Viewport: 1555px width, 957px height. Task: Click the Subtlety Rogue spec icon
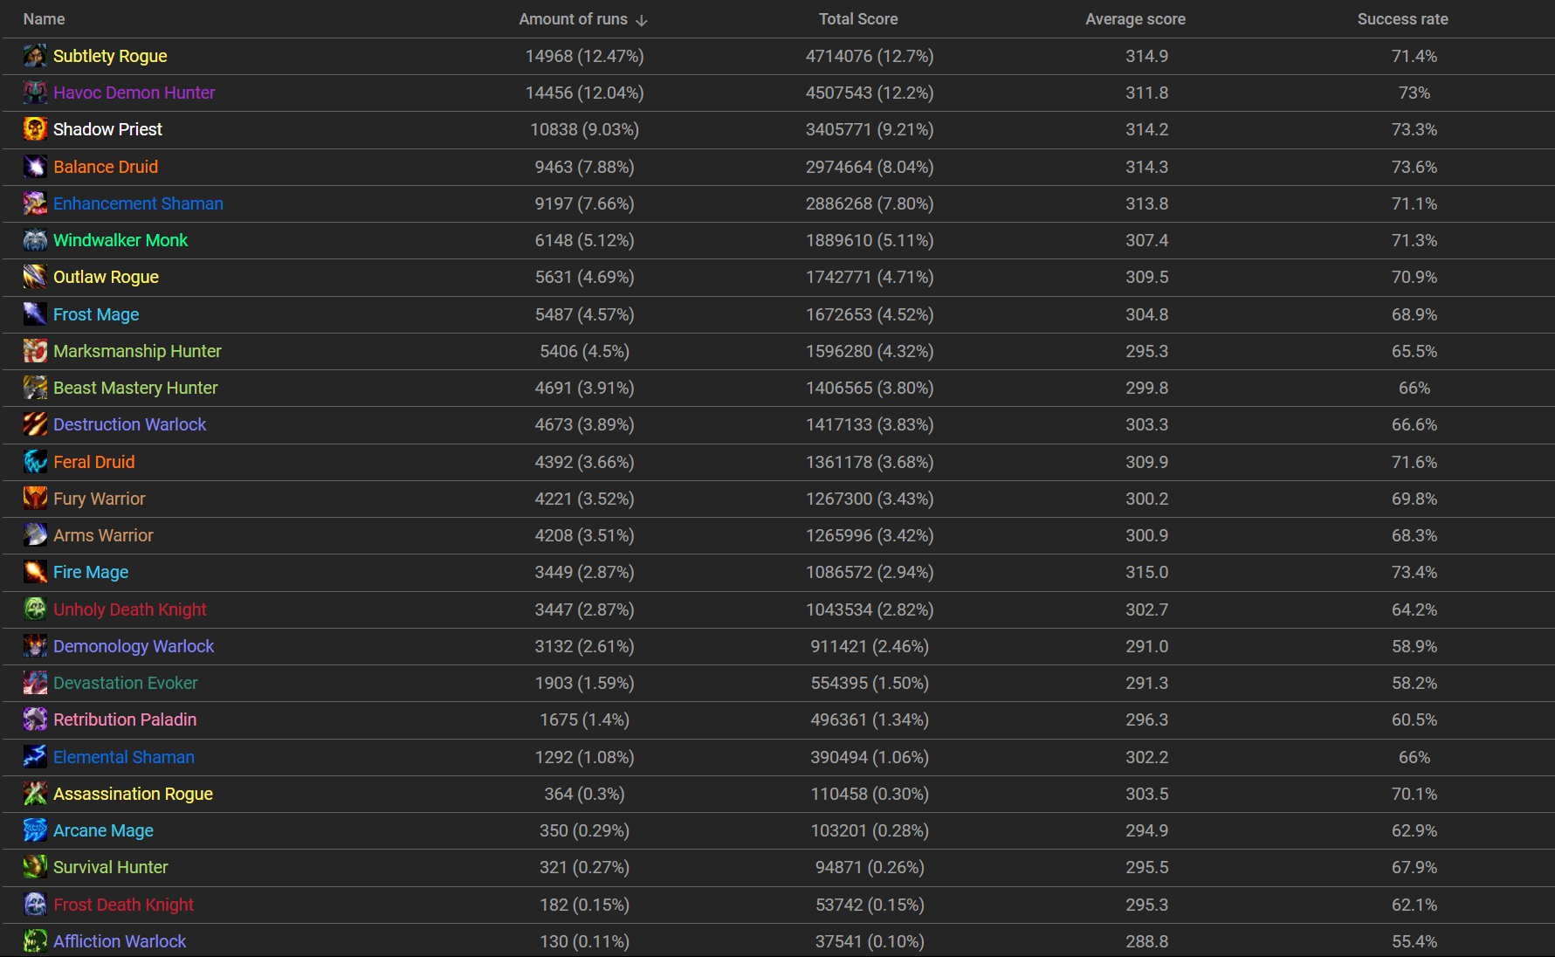point(35,56)
